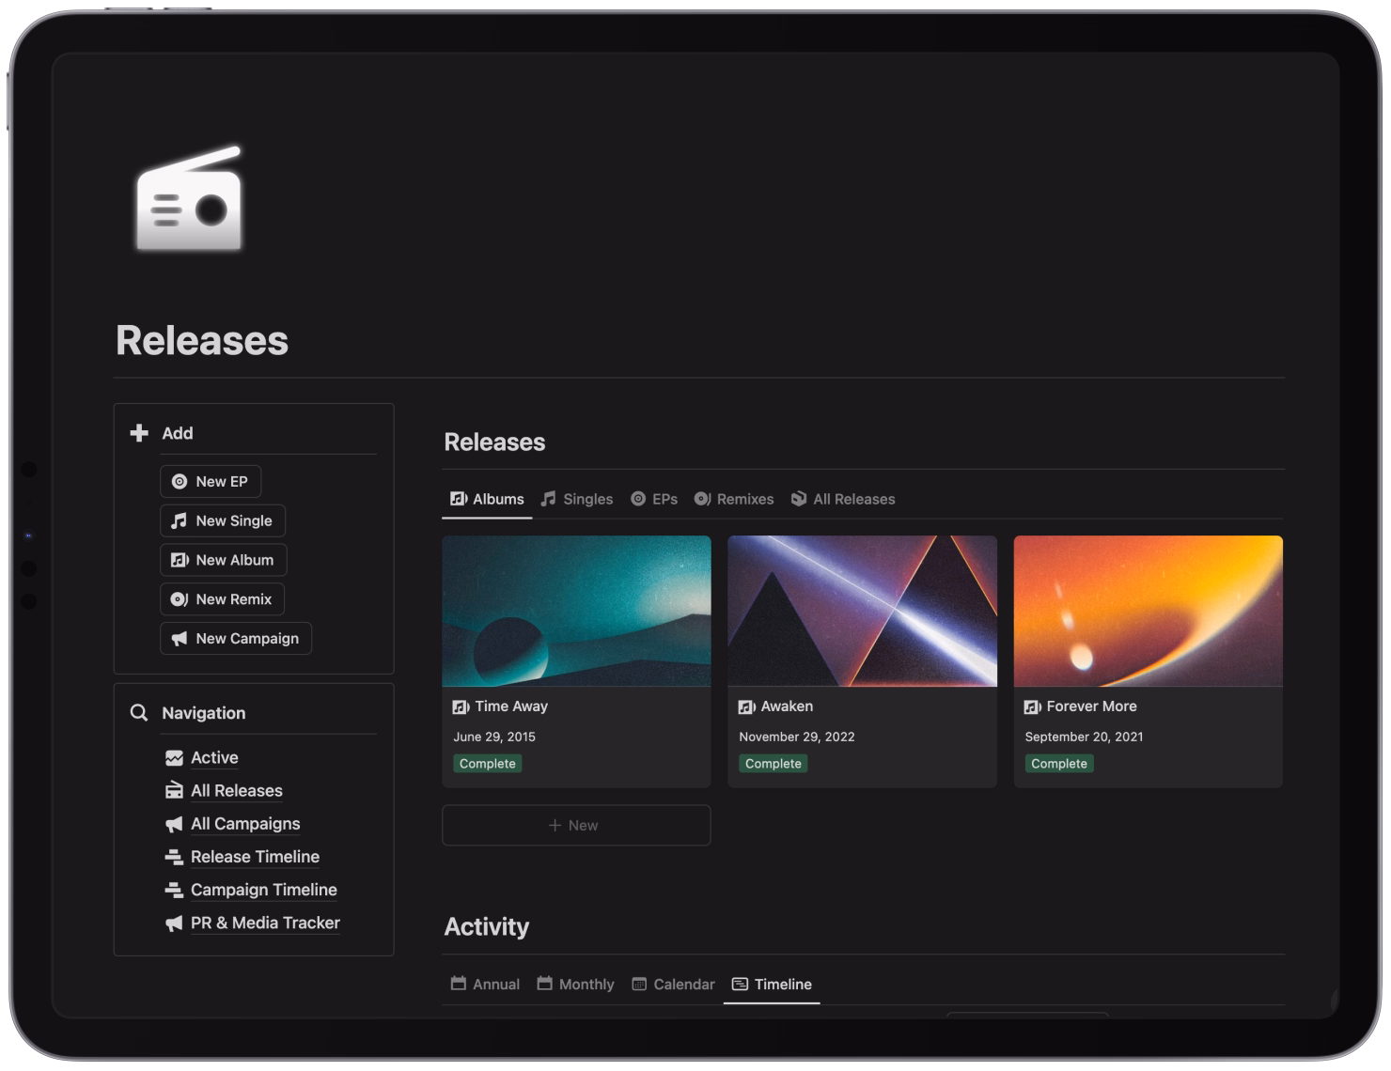Image resolution: width=1391 pixels, height=1071 pixels.
Task: Open the Monthly activity tab
Action: pyautogui.click(x=575, y=984)
